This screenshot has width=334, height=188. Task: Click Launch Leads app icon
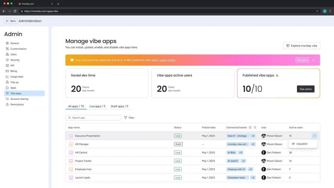71,178
